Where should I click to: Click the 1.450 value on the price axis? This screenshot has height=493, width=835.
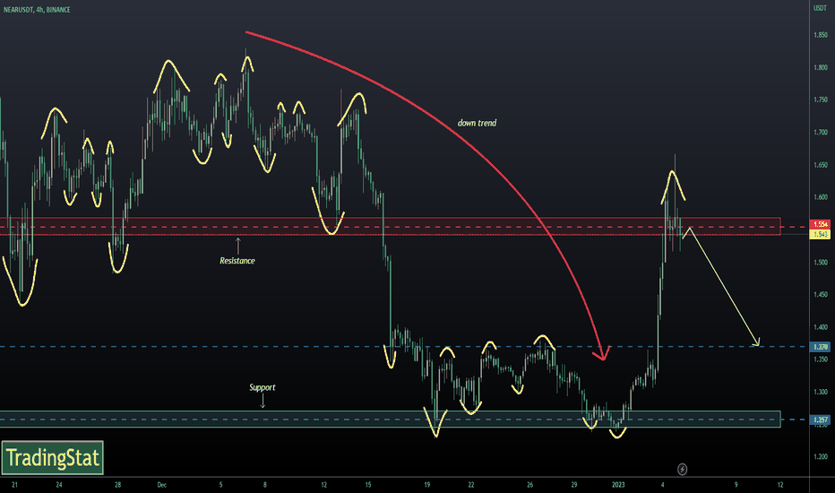coord(821,295)
